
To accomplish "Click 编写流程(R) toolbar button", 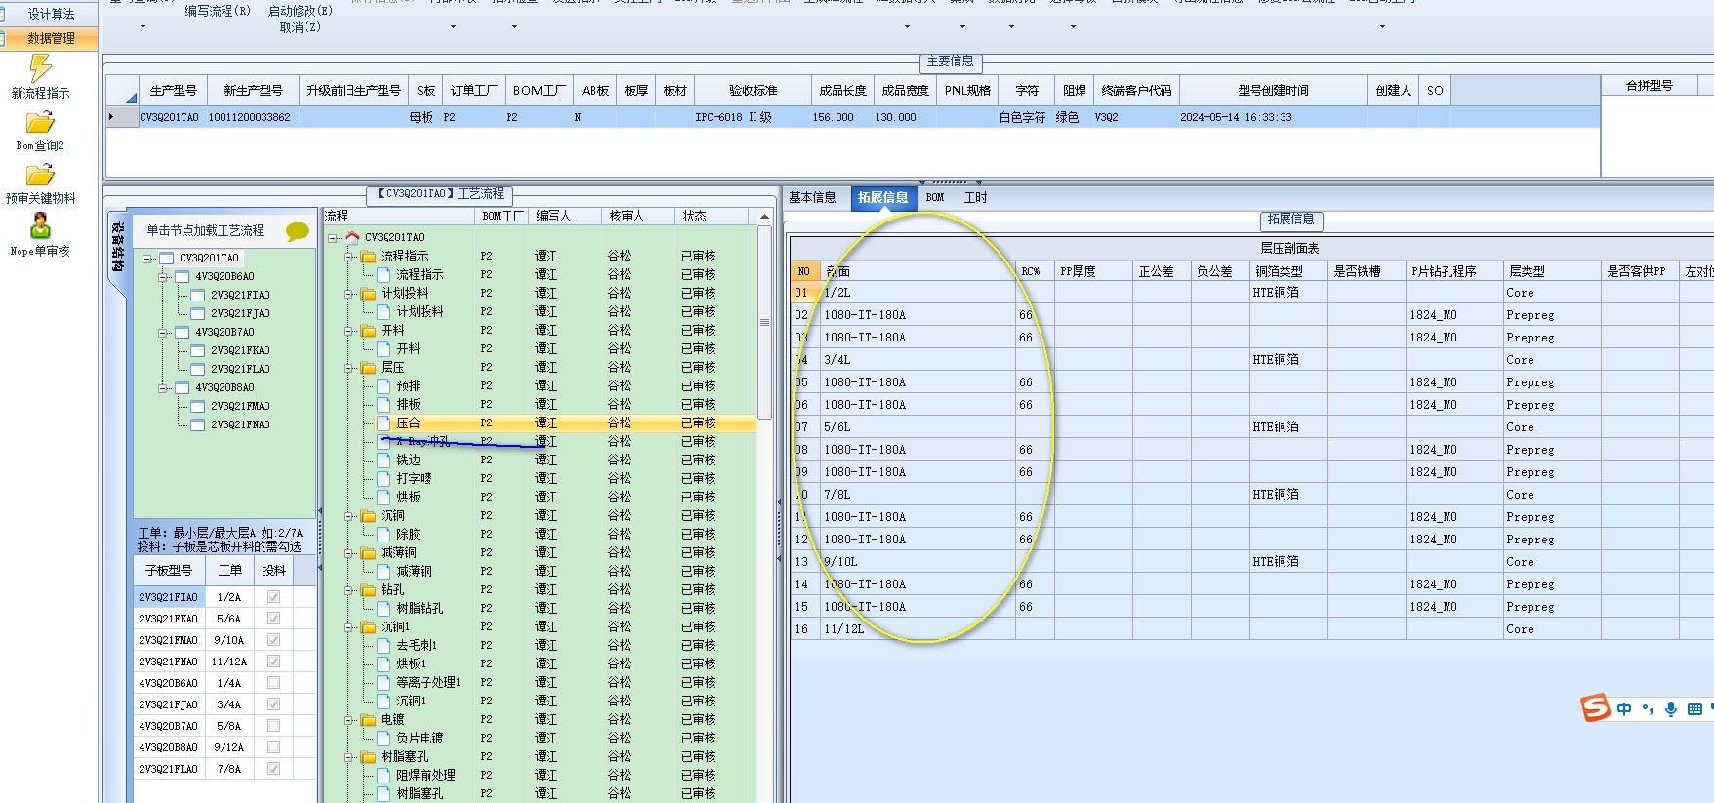I will 218,11.
